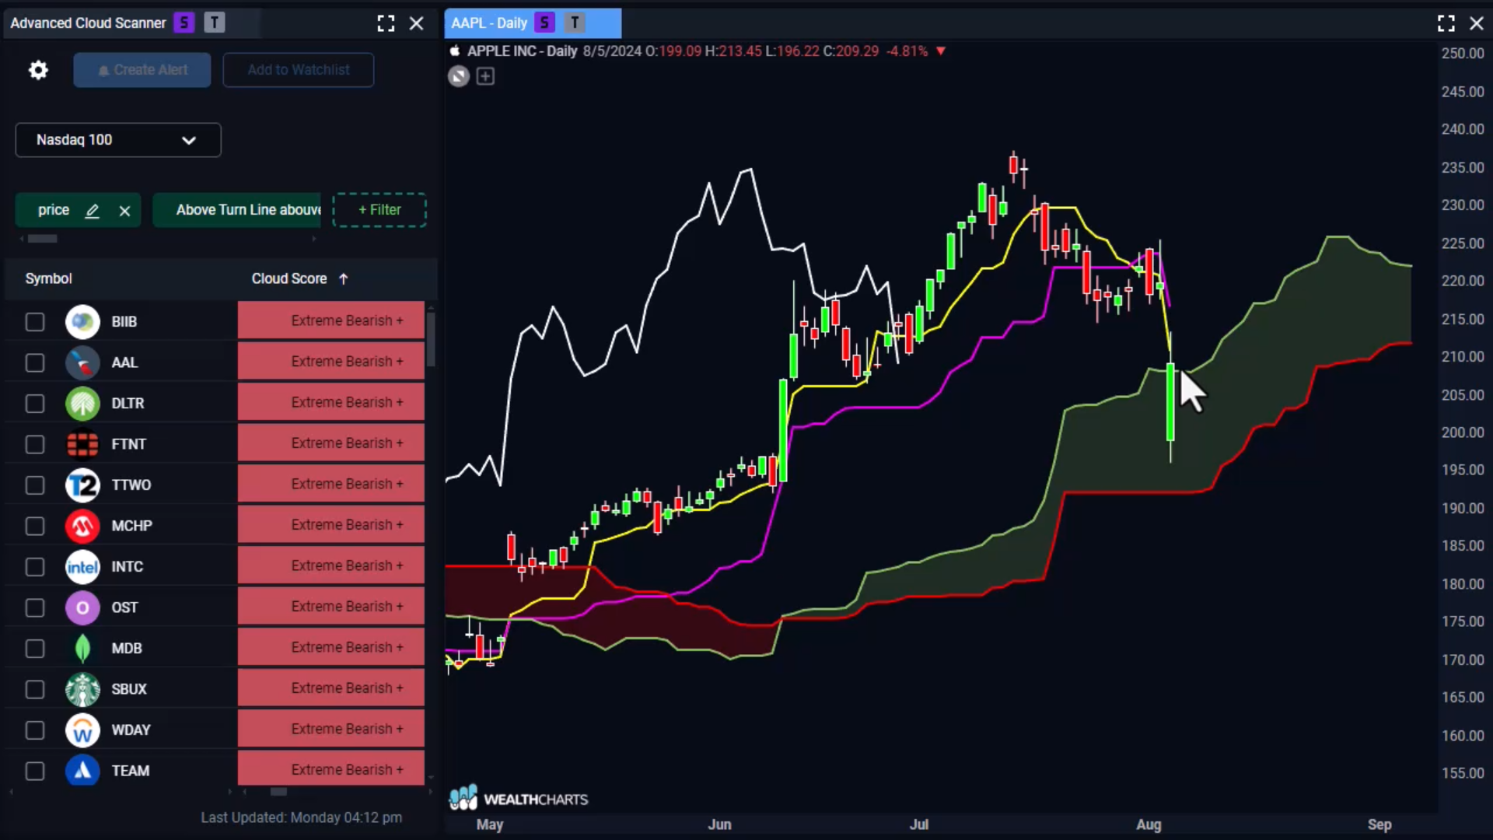Click the SBUX symbol text
The width and height of the screenshot is (1493, 840).
click(x=129, y=689)
